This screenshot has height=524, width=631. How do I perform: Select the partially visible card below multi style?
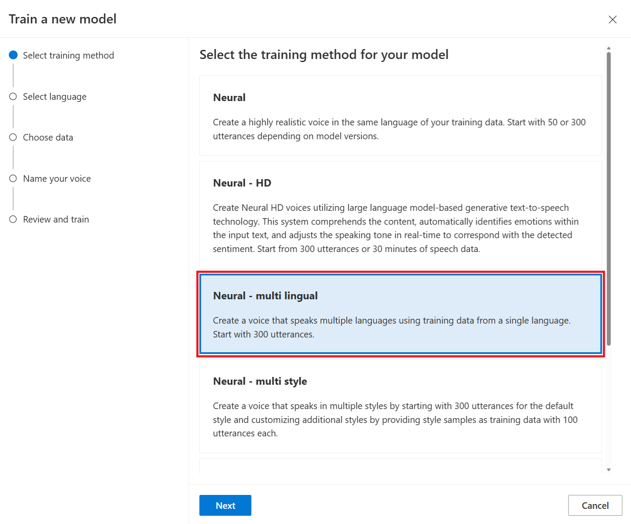(400, 466)
